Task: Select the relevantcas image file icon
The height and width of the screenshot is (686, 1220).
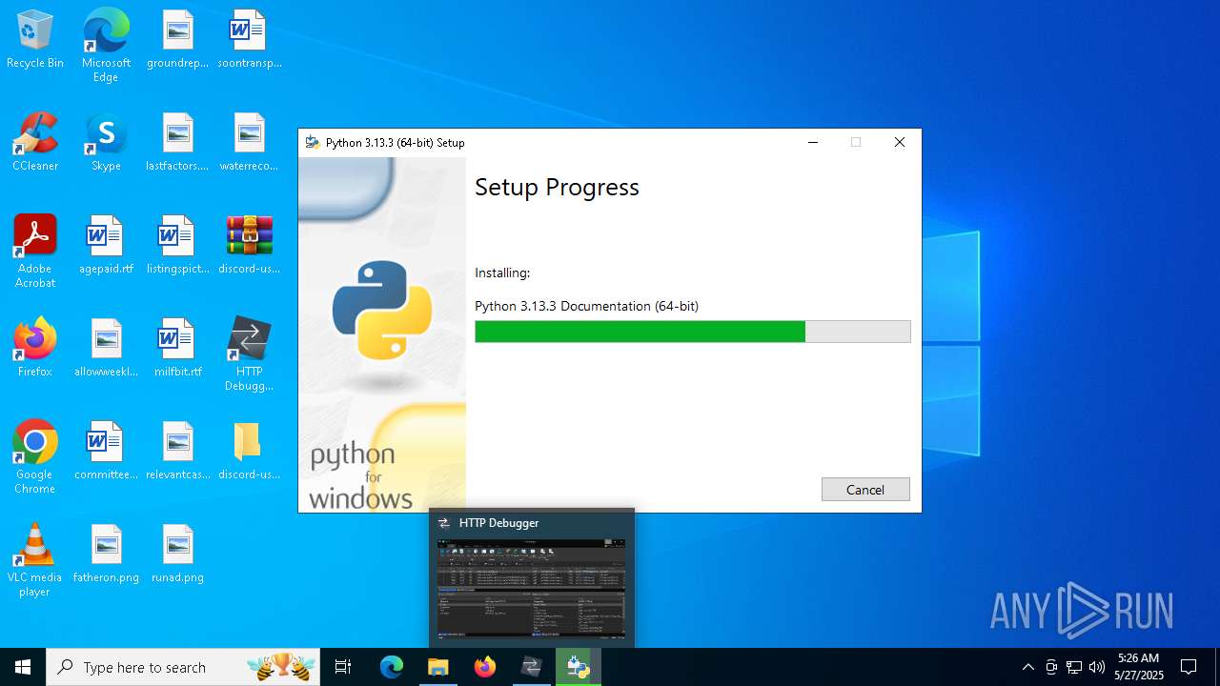Action: pos(177,451)
